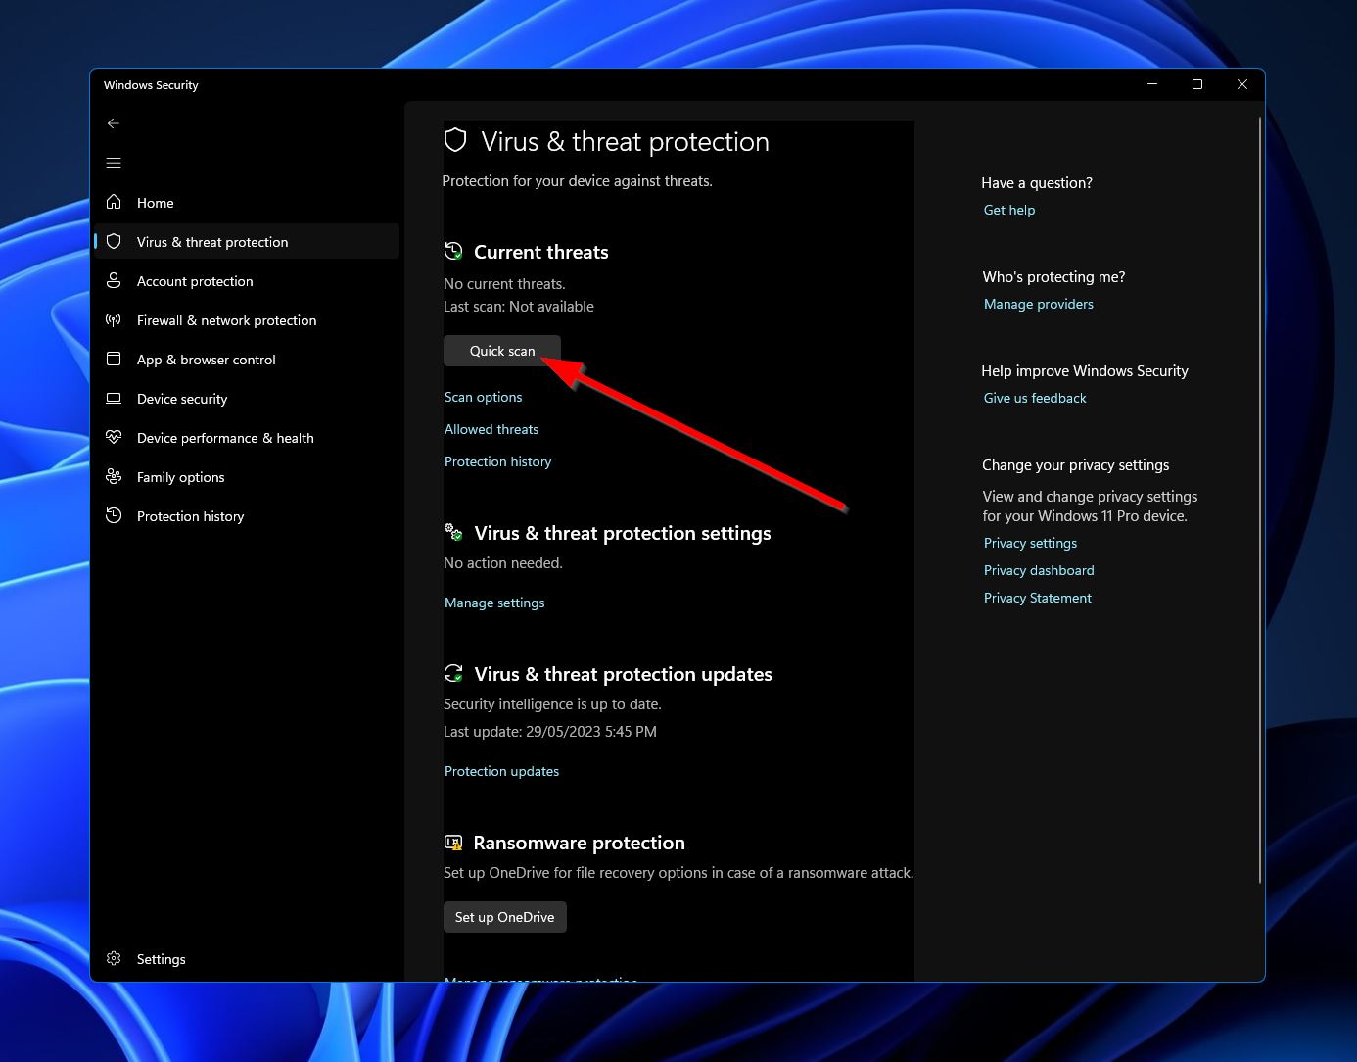Click 'Security intelligence is up to date.' text
The height and width of the screenshot is (1062, 1357).
click(x=552, y=704)
